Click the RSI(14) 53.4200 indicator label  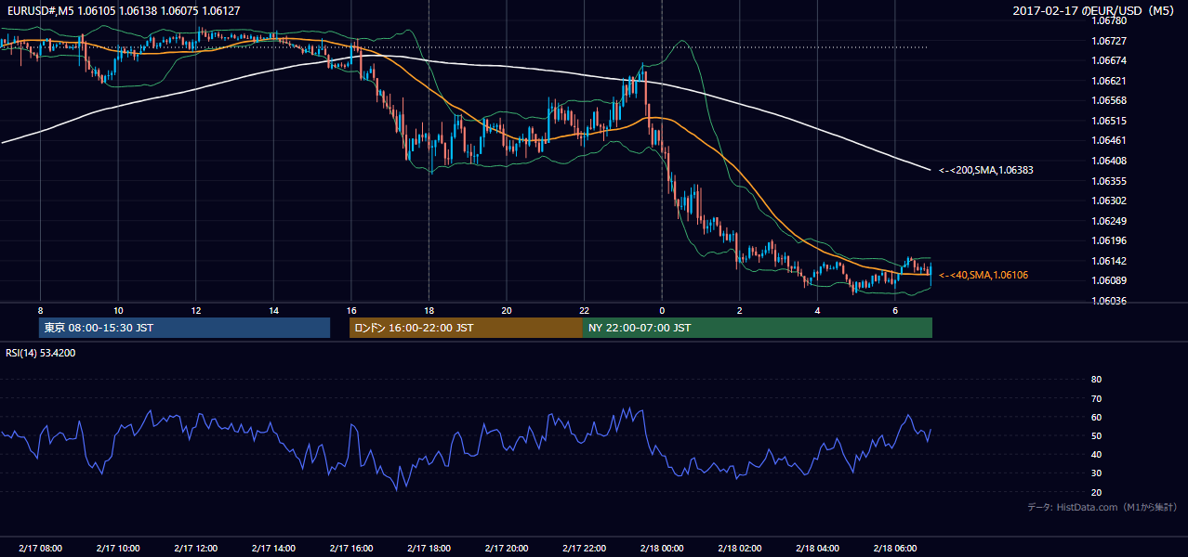[x=41, y=353]
